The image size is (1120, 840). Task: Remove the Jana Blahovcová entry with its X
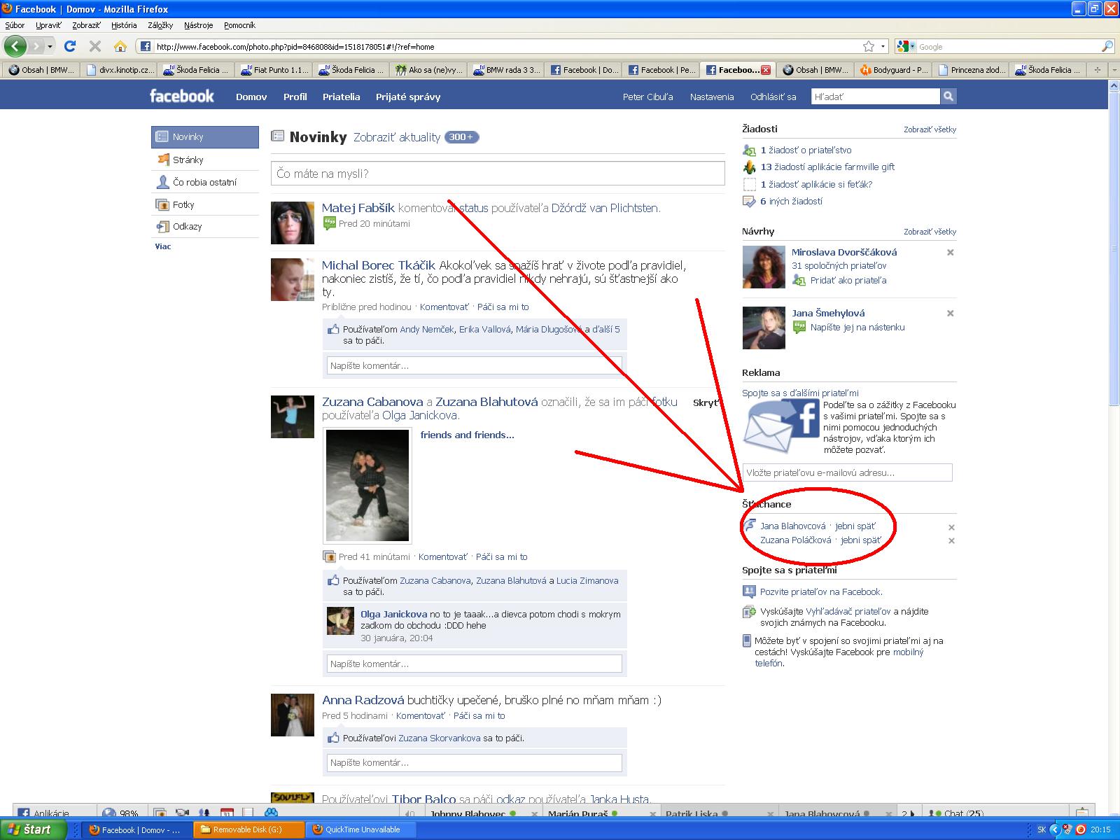point(951,527)
